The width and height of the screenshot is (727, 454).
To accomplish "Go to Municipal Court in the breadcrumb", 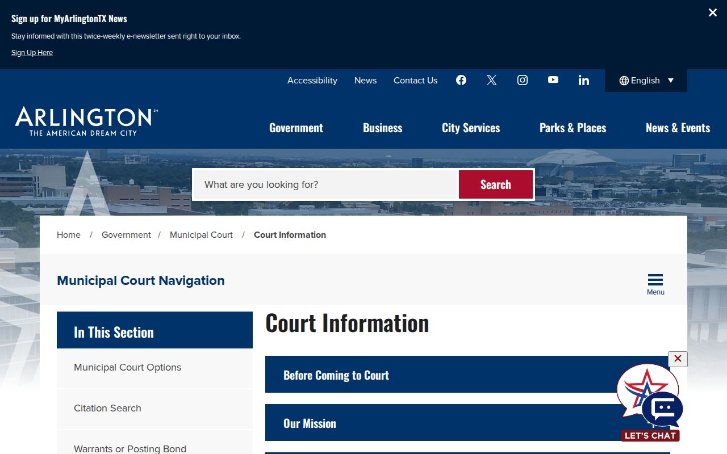I will pyautogui.click(x=201, y=235).
